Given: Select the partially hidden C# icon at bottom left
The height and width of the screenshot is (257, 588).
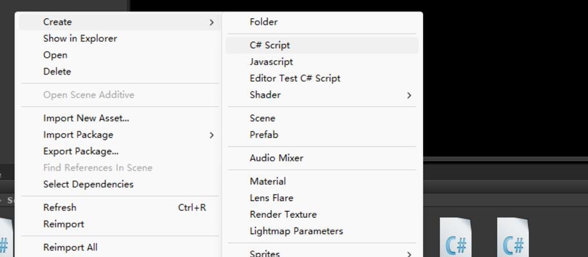Looking at the screenshot, I should pos(6,238).
